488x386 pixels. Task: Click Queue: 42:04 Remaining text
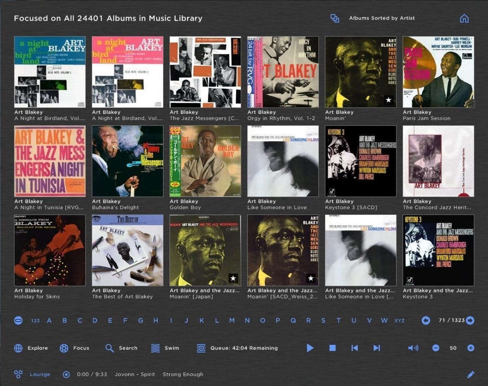[x=244, y=348]
